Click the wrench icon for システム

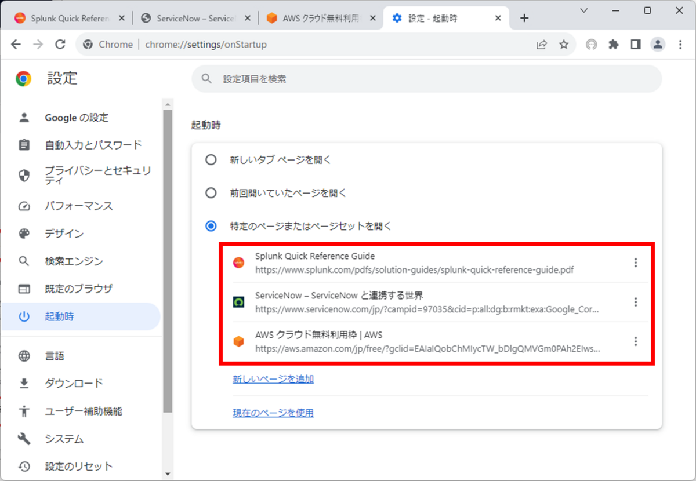point(24,439)
